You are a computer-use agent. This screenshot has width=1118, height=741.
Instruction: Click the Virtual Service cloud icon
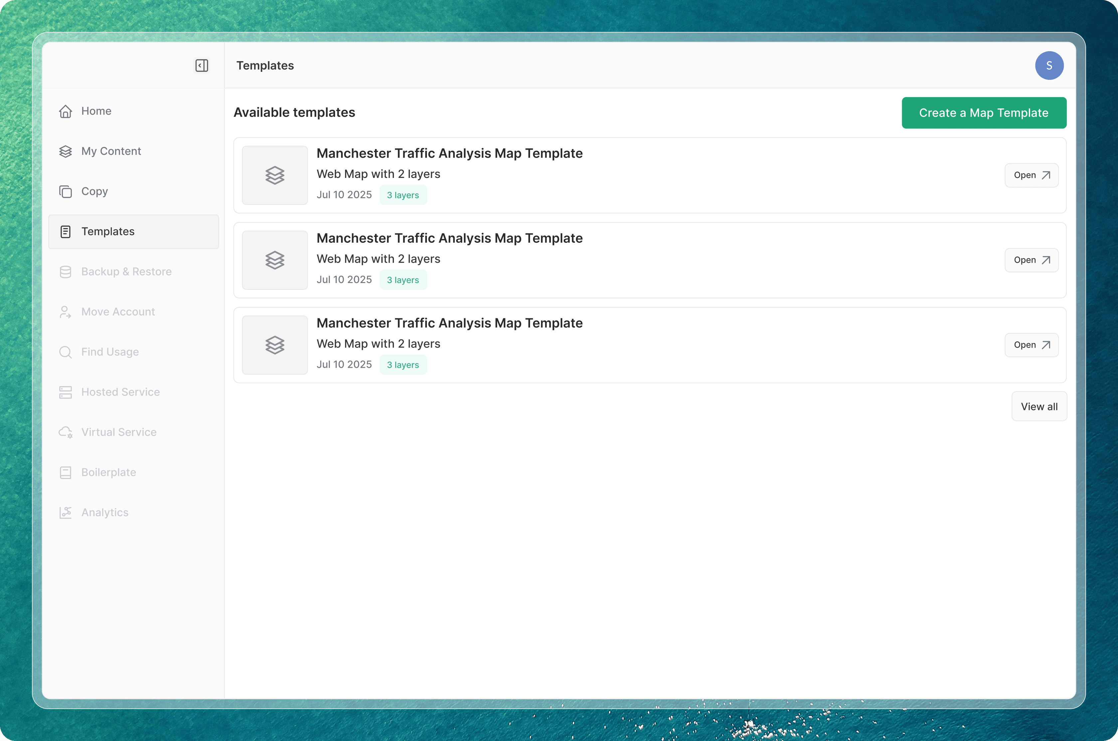[65, 432]
